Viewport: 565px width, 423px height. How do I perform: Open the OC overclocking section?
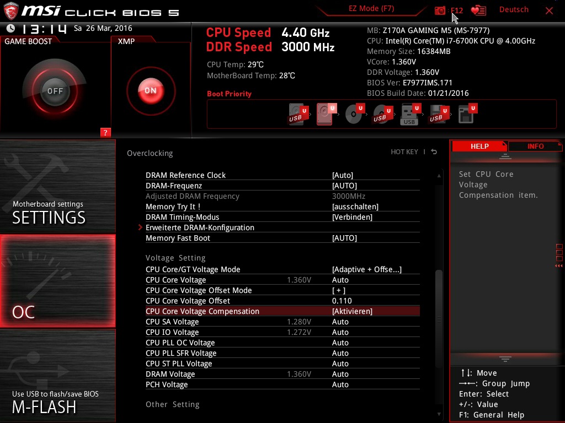coord(57,281)
